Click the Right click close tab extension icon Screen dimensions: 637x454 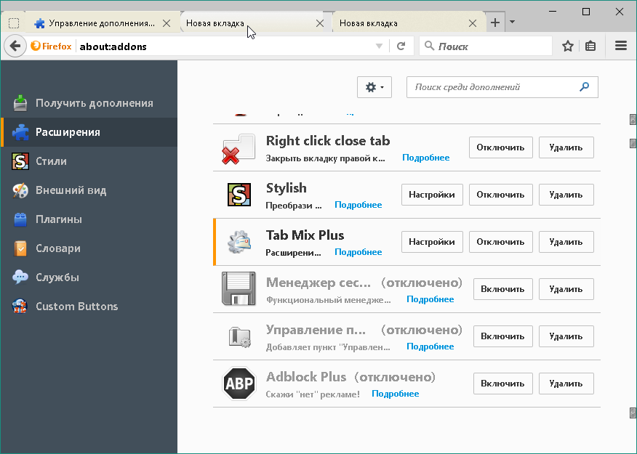pos(239,149)
